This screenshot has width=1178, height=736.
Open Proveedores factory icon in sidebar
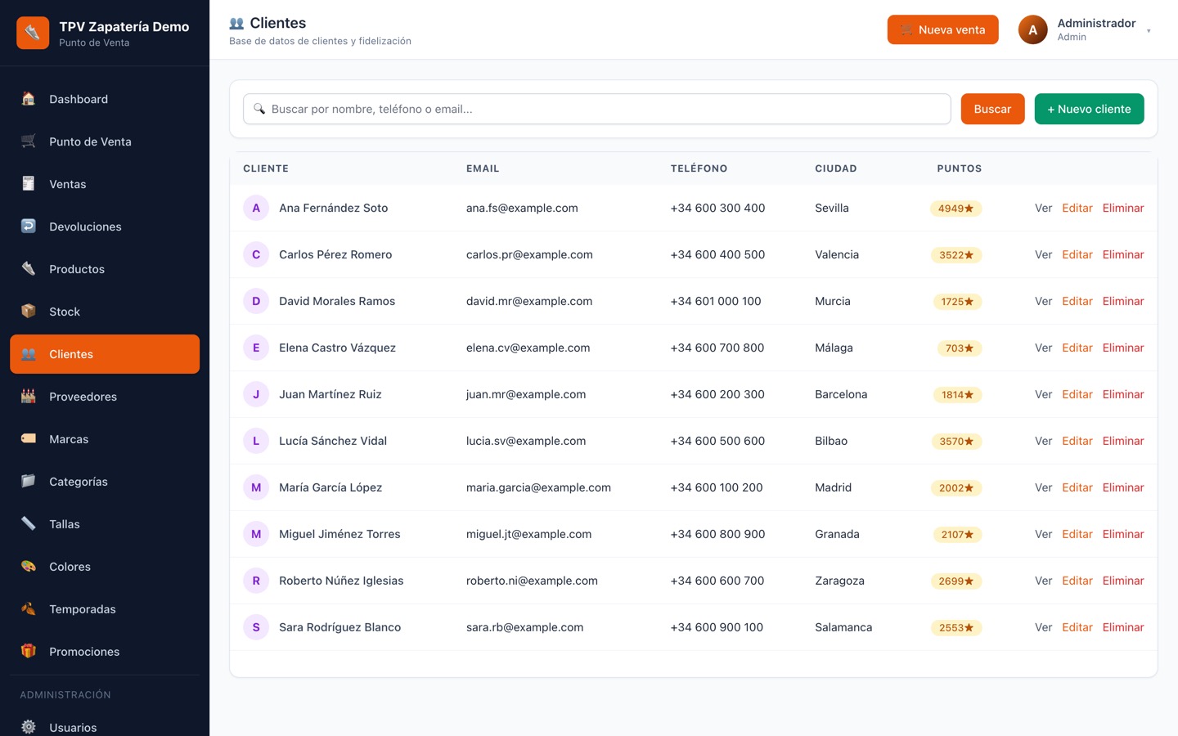29,397
